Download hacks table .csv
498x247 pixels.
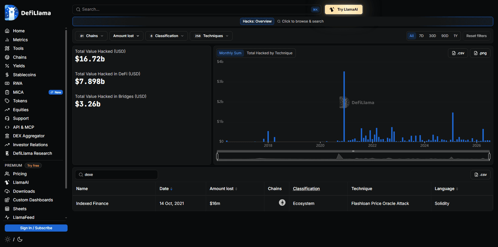[x=481, y=175]
